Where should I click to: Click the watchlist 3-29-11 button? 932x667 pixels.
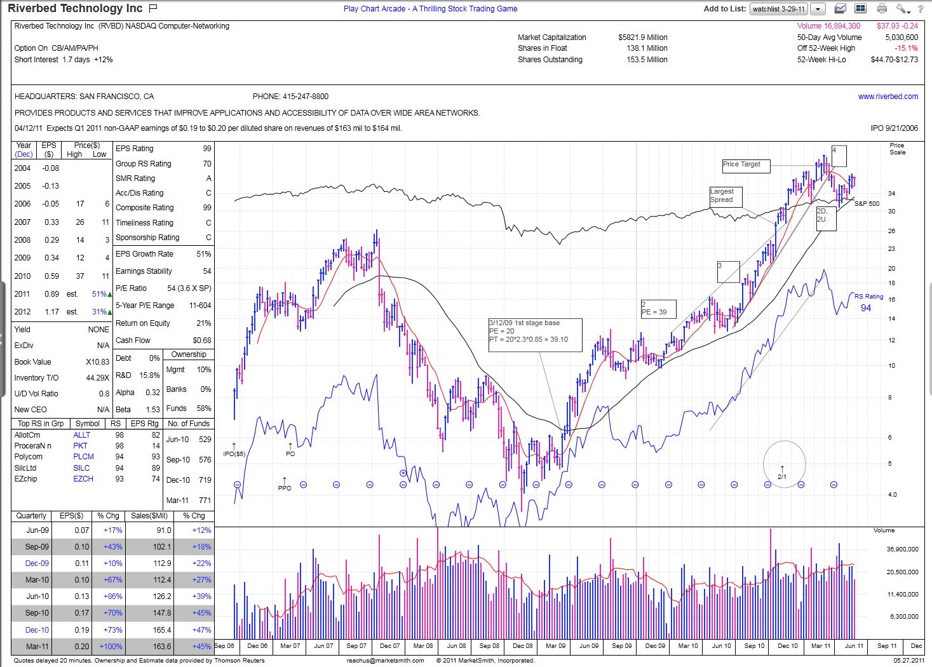(x=779, y=9)
